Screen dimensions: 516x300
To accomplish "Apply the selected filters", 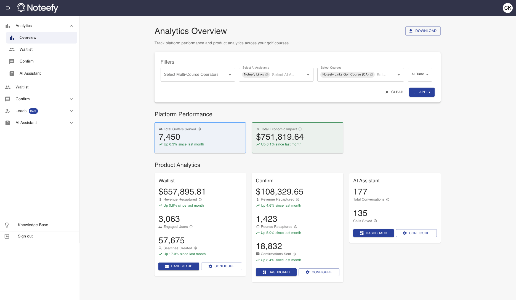I will [x=422, y=92].
